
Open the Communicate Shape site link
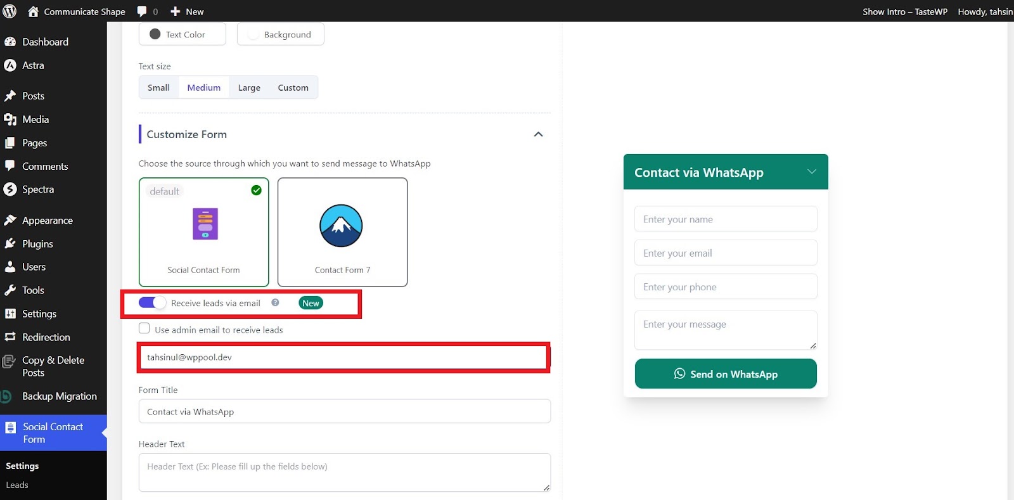[x=77, y=11]
